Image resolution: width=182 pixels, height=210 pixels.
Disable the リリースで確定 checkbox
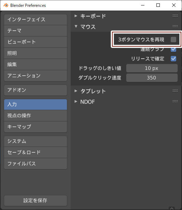(173, 59)
